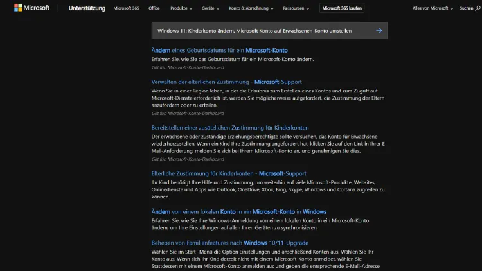The width and height of the screenshot is (482, 271).
Task: Open Elterliche Zustimmung für Kinderkonten result
Action: pyautogui.click(x=229, y=173)
